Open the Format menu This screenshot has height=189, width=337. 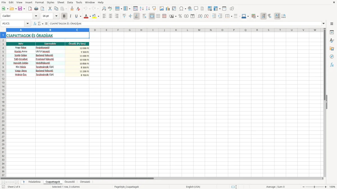pyautogui.click(x=39, y=2)
